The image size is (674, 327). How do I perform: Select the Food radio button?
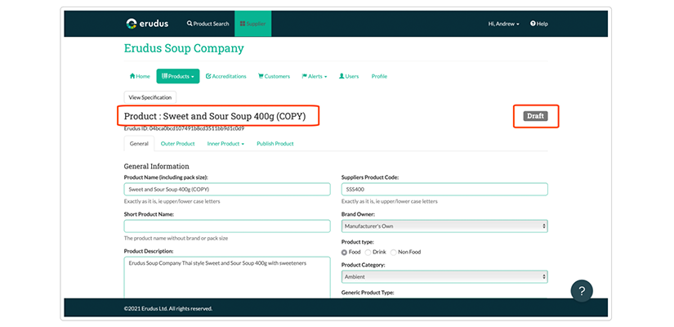click(x=344, y=252)
